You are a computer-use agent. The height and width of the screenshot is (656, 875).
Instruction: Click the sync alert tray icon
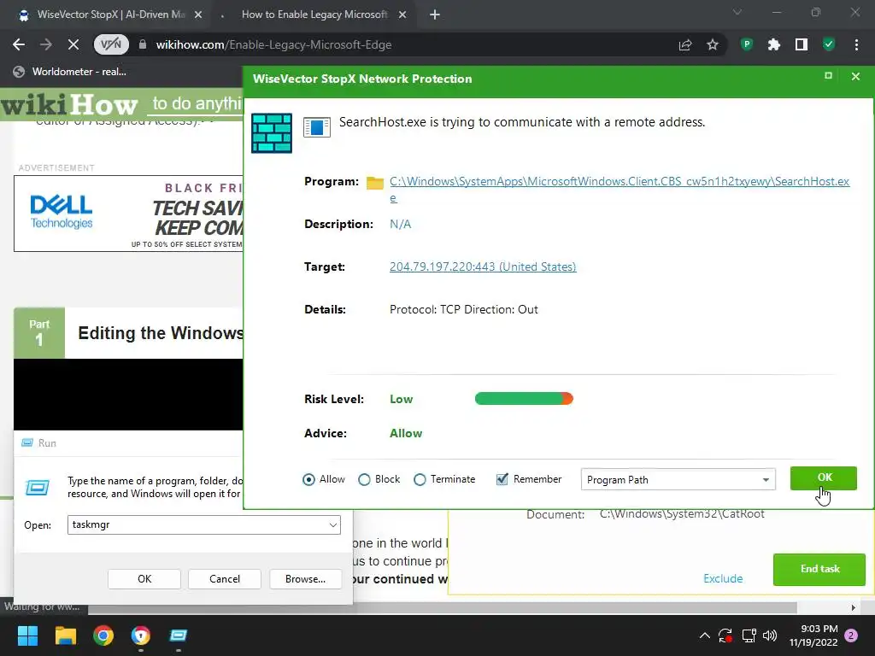click(725, 635)
